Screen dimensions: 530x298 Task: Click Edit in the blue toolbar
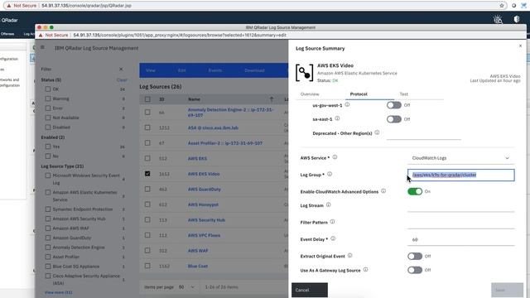[182, 70]
